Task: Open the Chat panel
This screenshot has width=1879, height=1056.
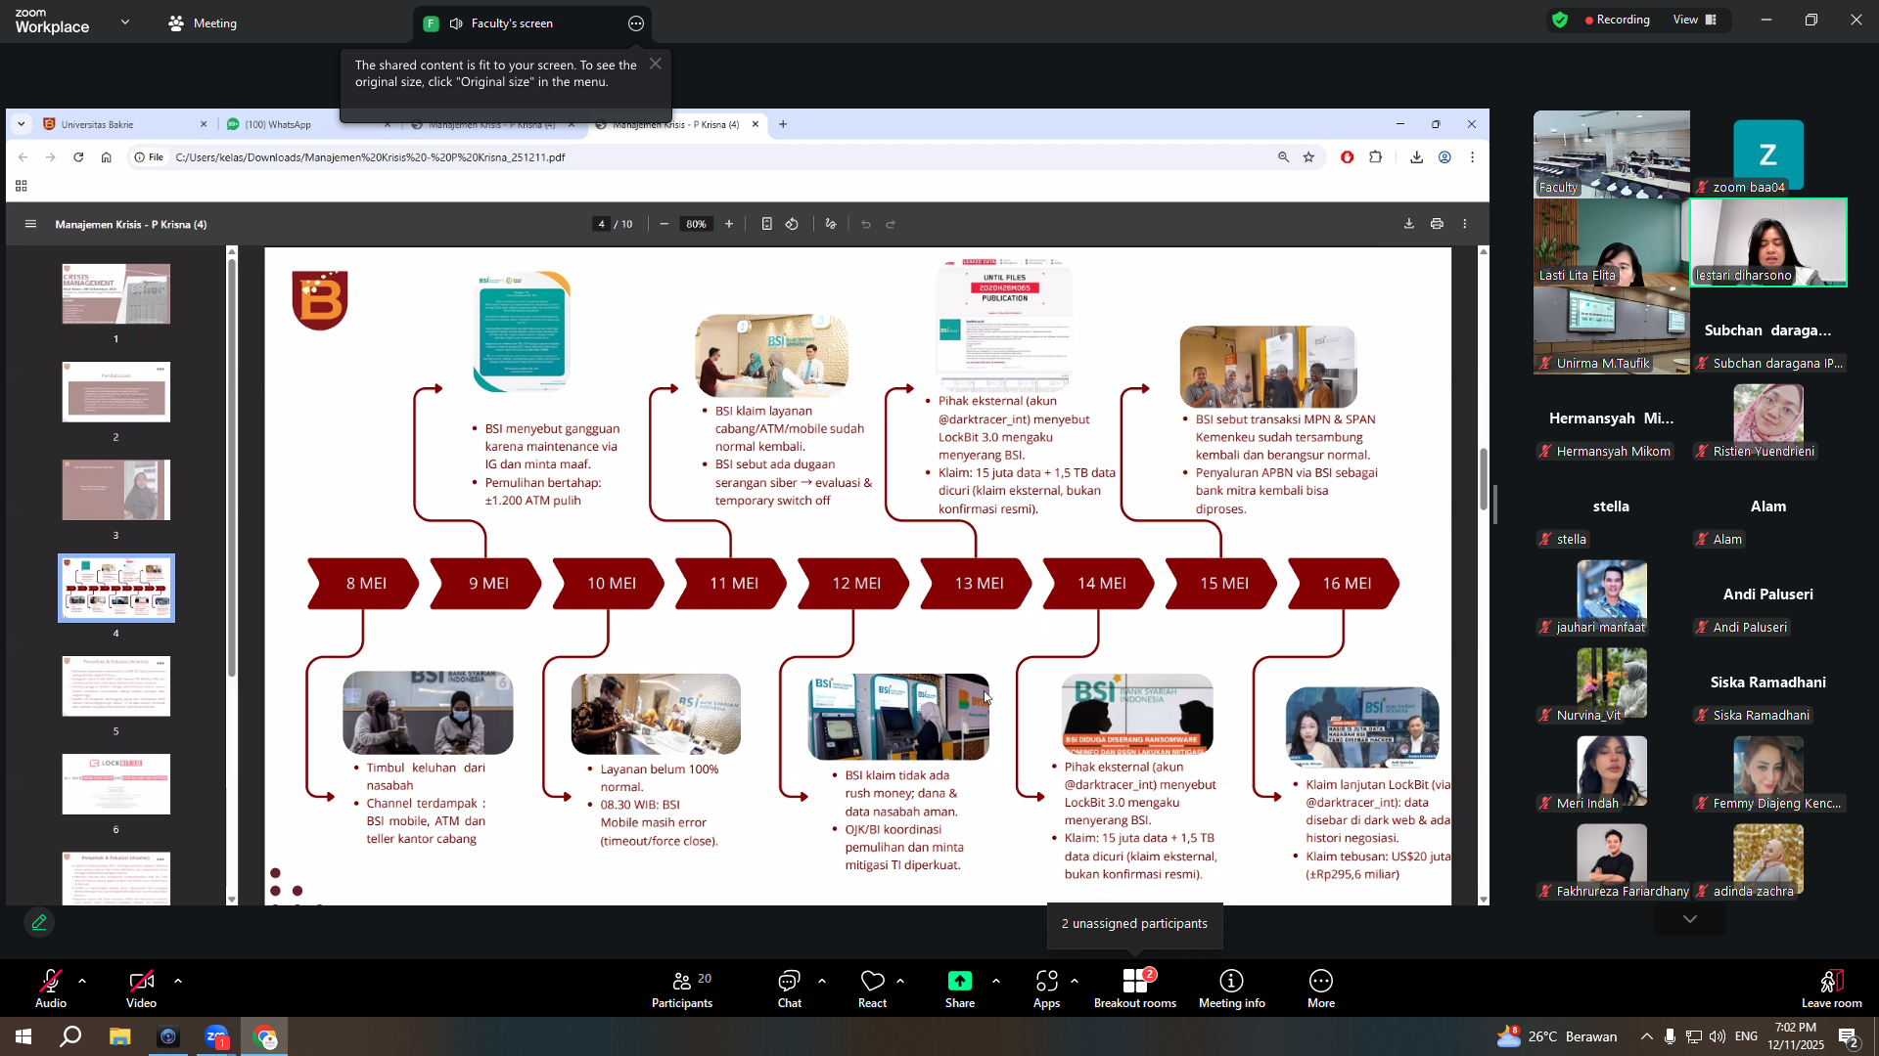Action: coord(789,989)
